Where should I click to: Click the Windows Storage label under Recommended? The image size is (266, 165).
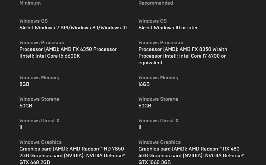click(158, 99)
